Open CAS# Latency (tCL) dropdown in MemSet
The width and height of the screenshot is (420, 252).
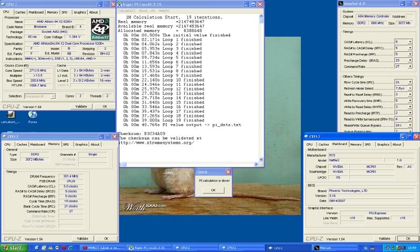click(410, 42)
